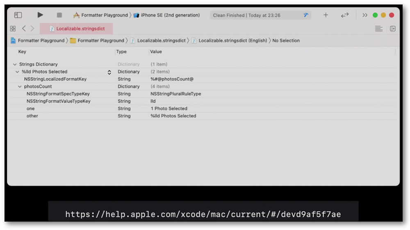
Task: Click value 1 Photo Selected
Action: [169, 109]
